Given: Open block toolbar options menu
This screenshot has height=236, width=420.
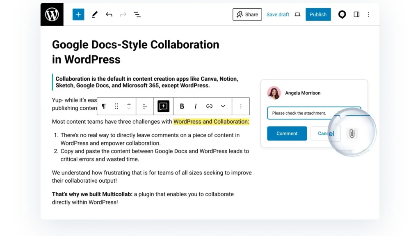Looking at the screenshot, I should (x=241, y=106).
